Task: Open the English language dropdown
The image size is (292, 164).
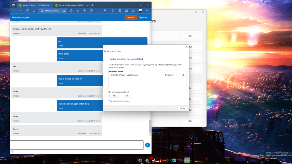Action: click(143, 18)
